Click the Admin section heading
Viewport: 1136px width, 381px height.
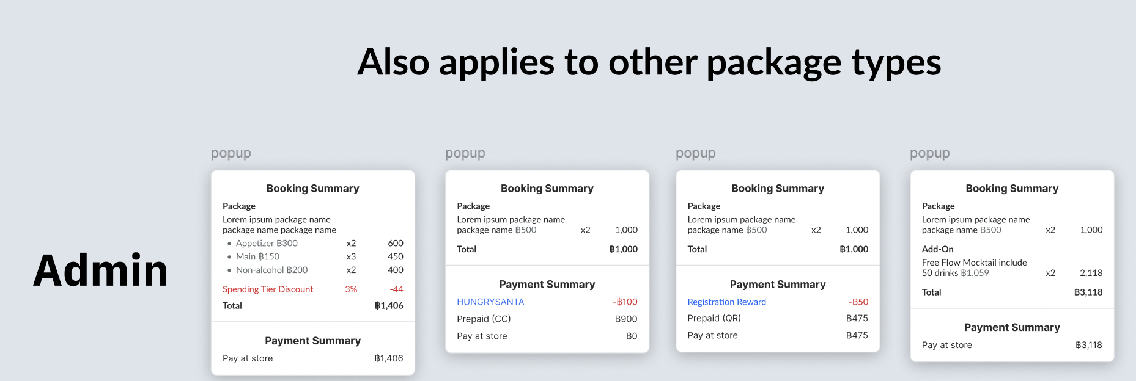tap(101, 270)
